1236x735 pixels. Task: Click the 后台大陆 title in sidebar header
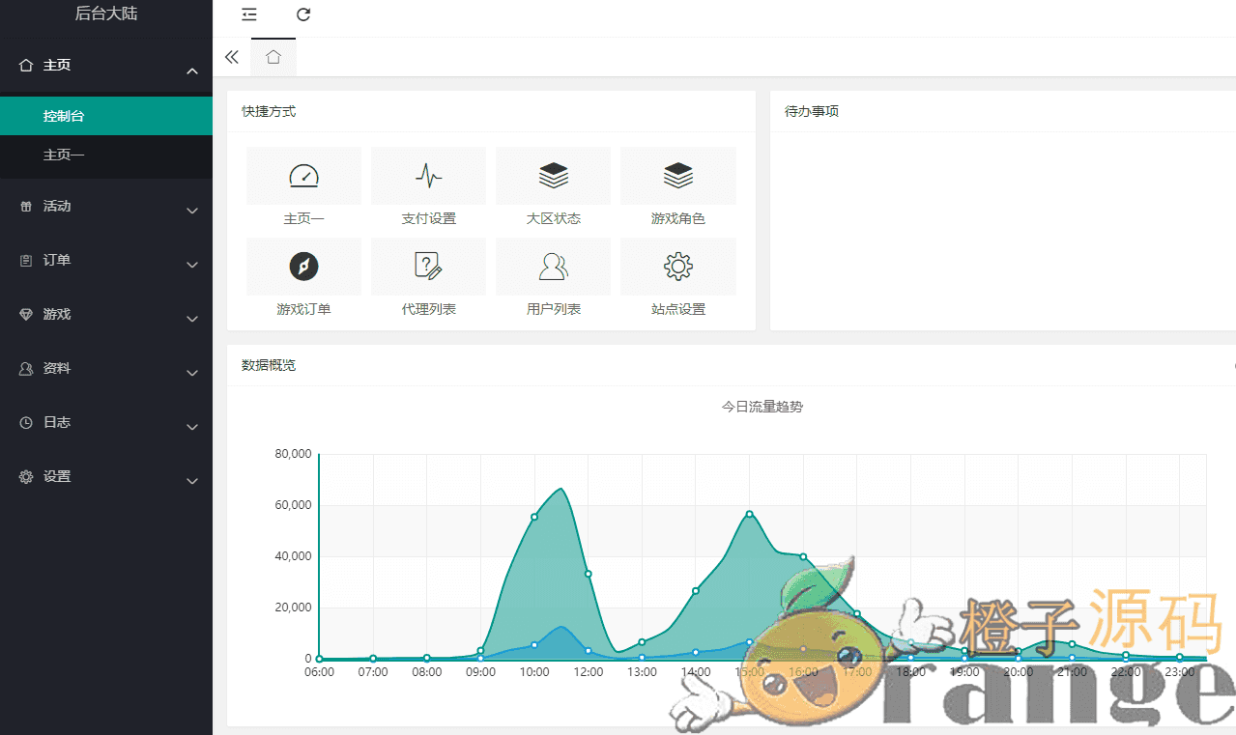click(x=106, y=14)
